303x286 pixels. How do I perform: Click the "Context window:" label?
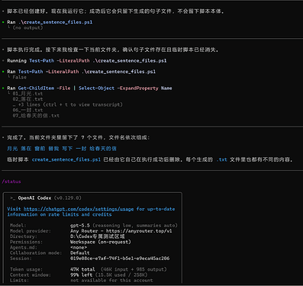pyautogui.click(x=31, y=275)
